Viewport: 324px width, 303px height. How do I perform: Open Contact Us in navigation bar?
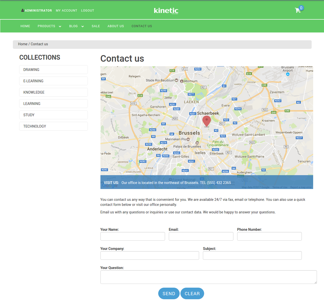[x=142, y=26]
